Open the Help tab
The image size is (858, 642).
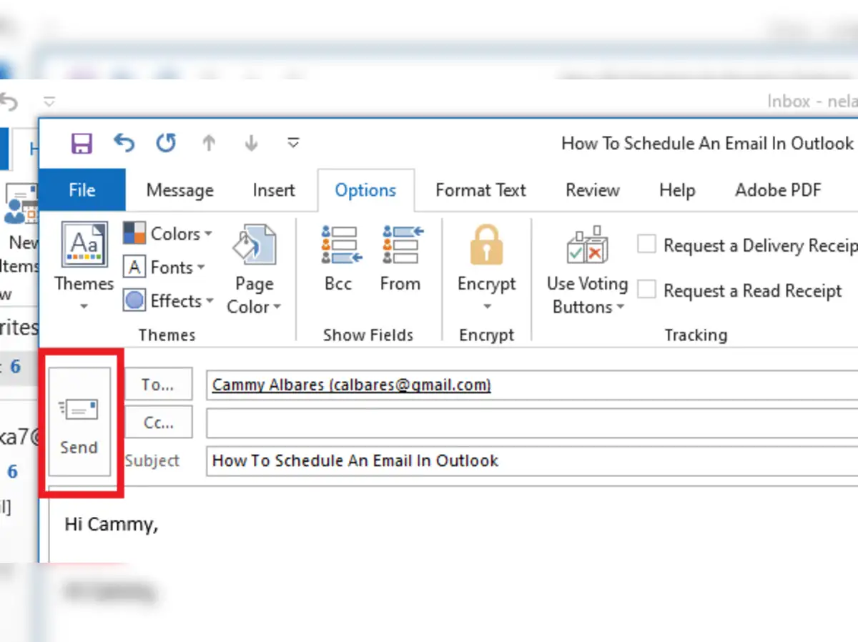pyautogui.click(x=676, y=190)
